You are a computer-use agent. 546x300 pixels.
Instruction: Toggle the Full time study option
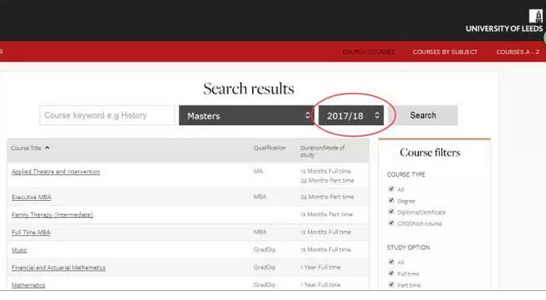pos(391,273)
